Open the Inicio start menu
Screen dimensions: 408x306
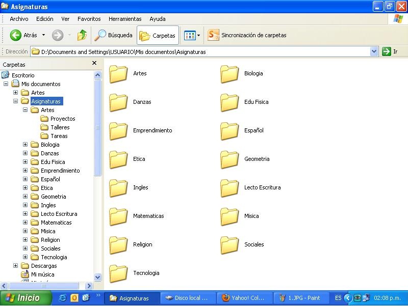click(23, 298)
